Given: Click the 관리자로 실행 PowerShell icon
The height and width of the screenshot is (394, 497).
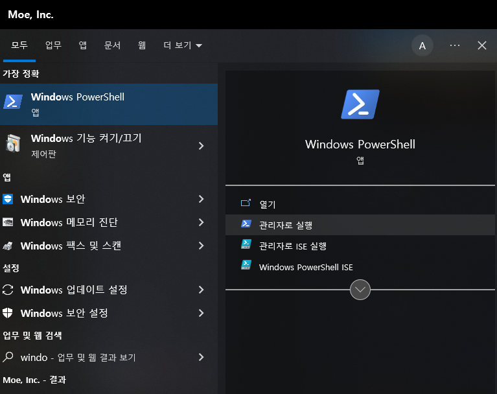Looking at the screenshot, I should (x=246, y=224).
